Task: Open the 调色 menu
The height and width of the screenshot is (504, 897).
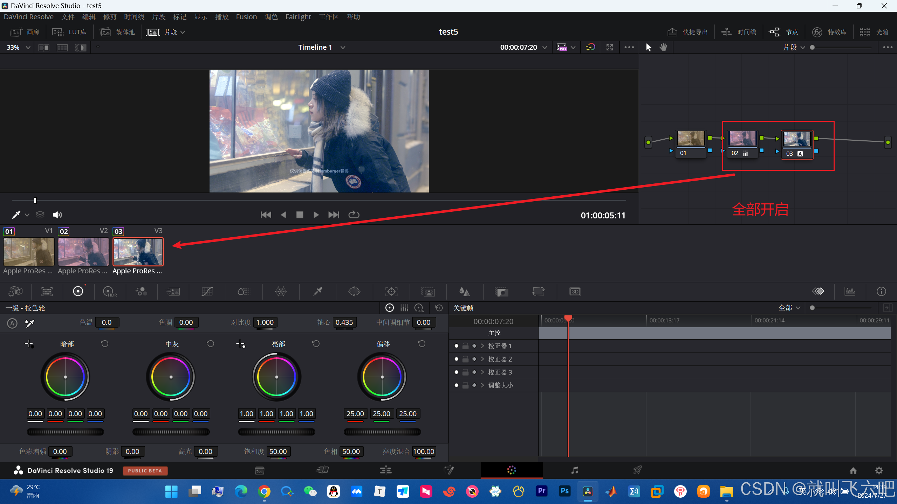Action: 271,17
